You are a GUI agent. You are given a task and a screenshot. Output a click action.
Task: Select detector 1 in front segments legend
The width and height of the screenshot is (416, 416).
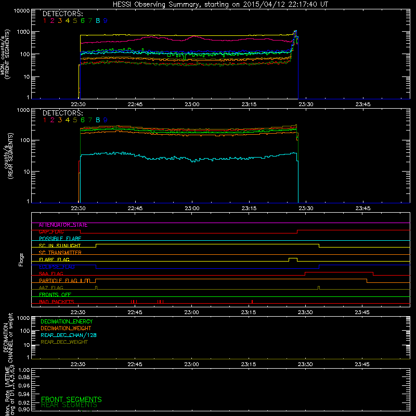tap(45, 21)
